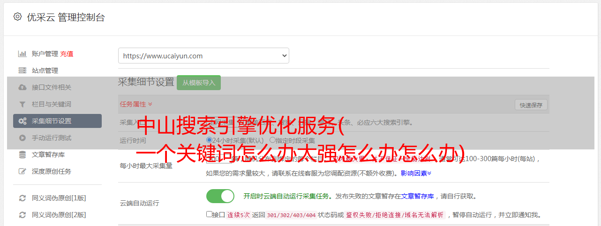Check the 接口 checkbox
Screen dimensions: 601x226
(x=209, y=214)
